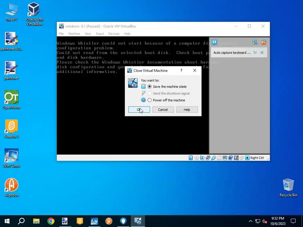Click the Right Ctrl host key label

257,158
